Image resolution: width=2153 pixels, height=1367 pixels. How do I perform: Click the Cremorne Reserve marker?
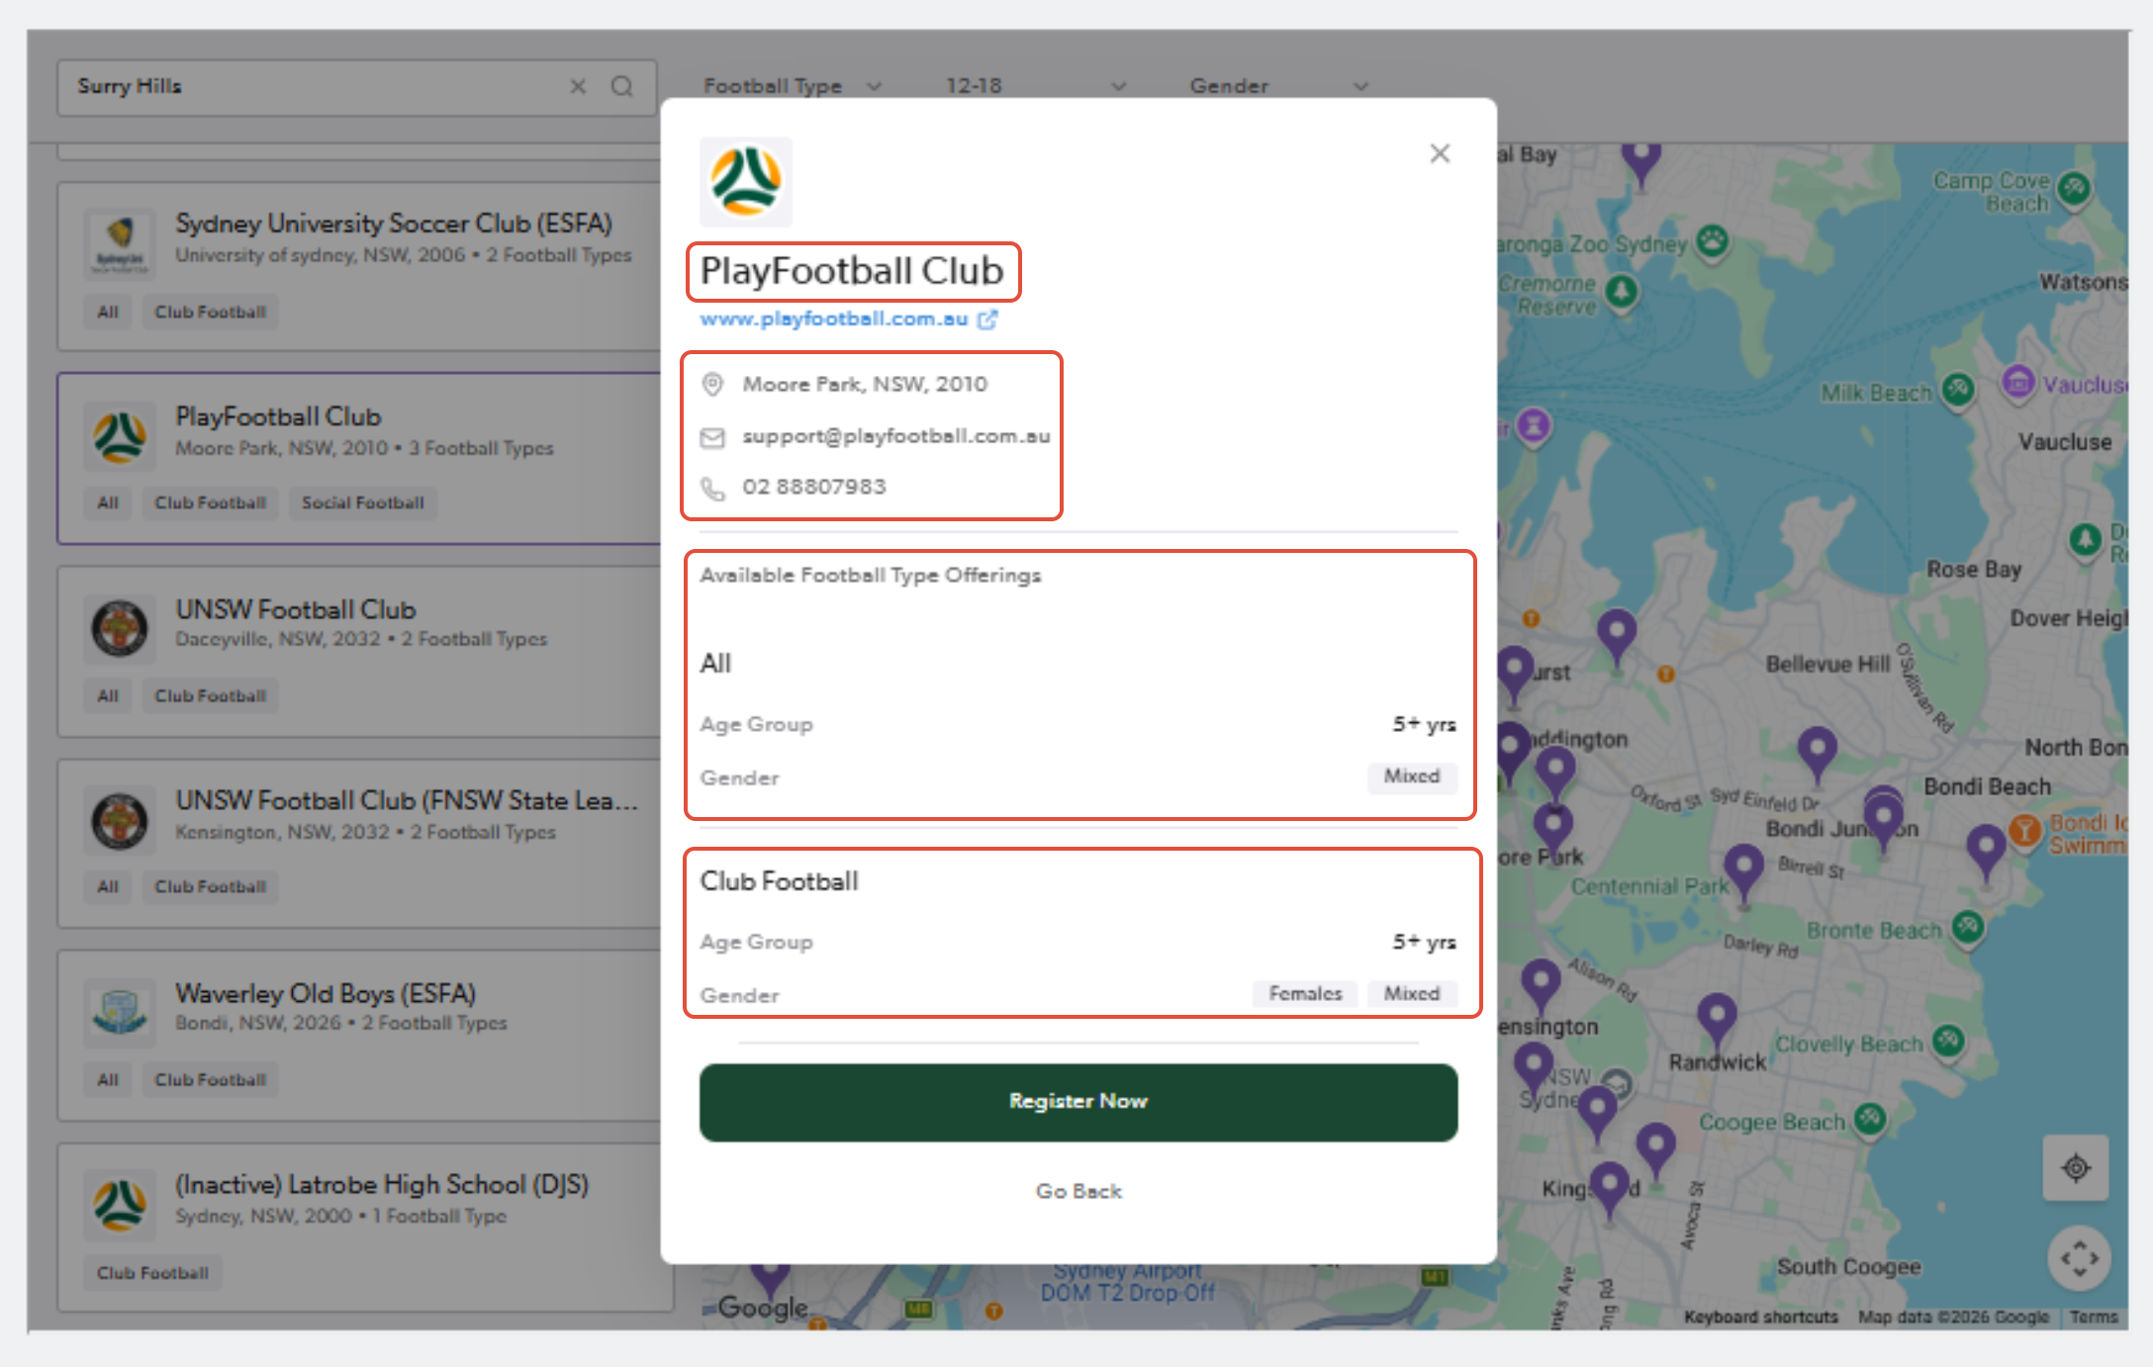coord(1621,292)
